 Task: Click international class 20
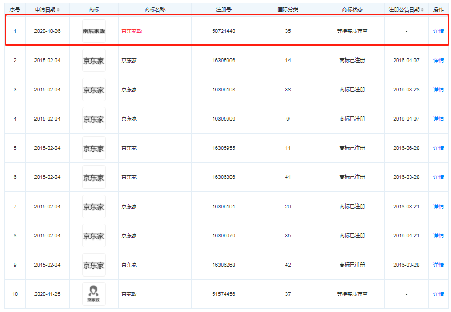click(x=288, y=207)
